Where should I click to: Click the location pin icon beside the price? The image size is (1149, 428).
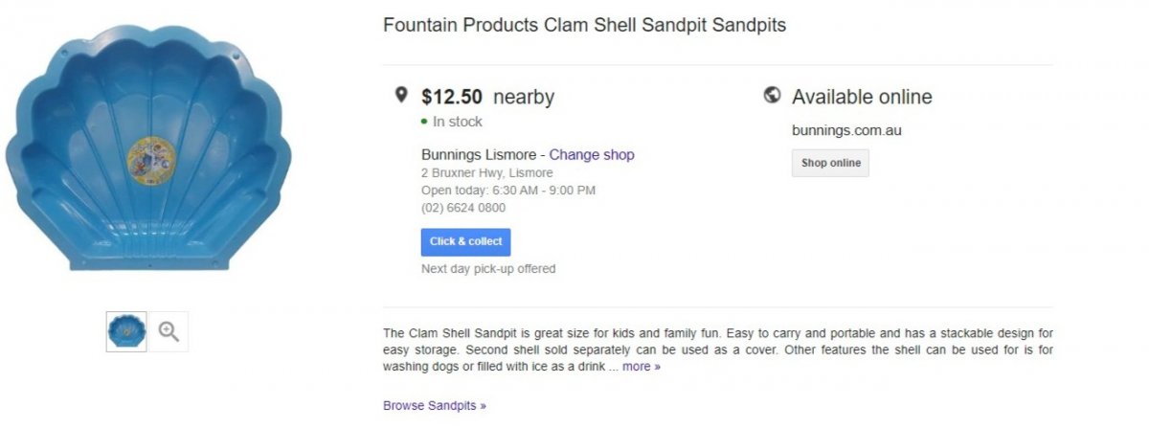pos(401,95)
